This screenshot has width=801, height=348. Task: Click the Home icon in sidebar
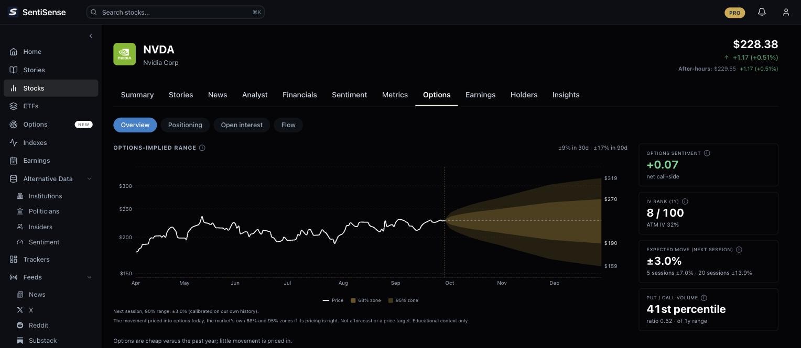point(14,52)
